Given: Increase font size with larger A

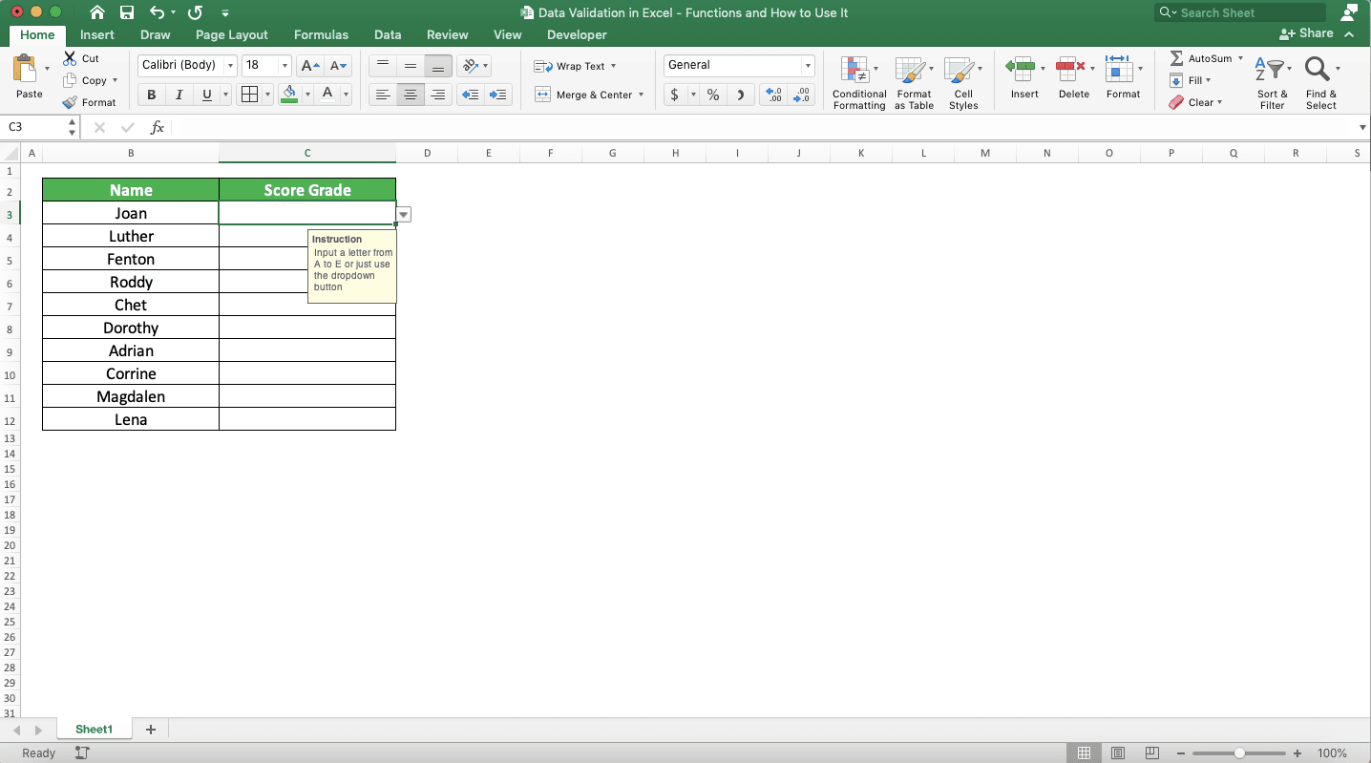Looking at the screenshot, I should coord(309,66).
